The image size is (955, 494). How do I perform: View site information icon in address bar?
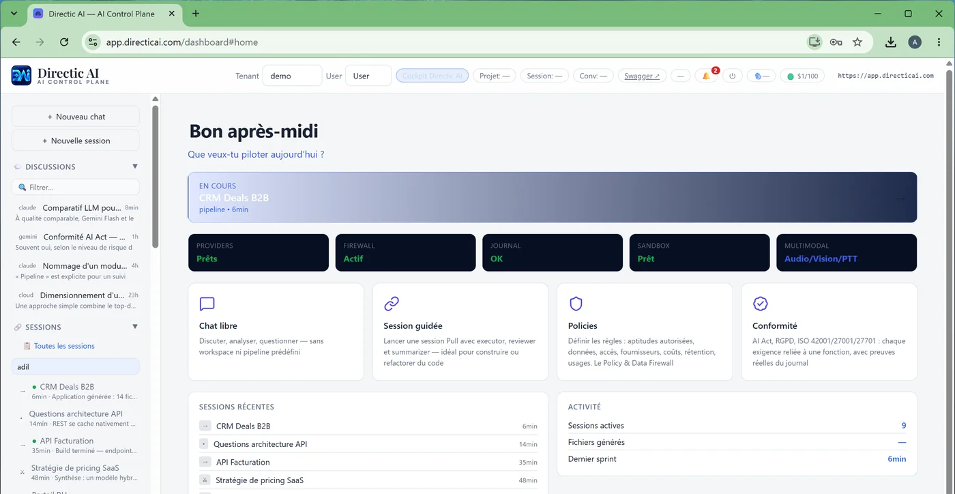click(x=93, y=42)
